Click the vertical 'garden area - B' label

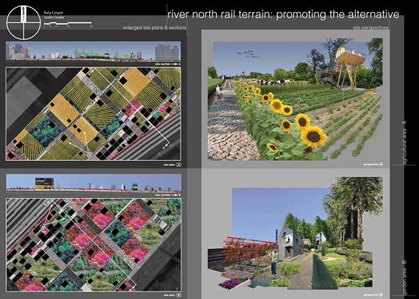point(404,277)
